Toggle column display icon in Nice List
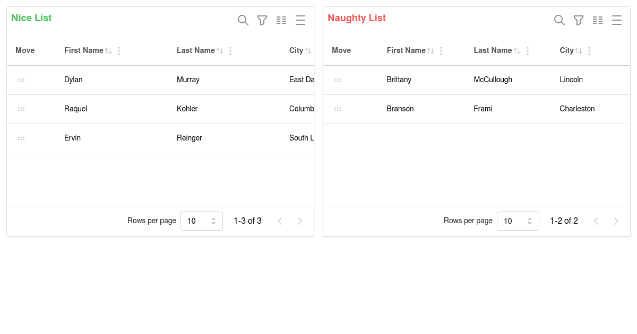Viewport: 637px width, 334px height. click(281, 20)
